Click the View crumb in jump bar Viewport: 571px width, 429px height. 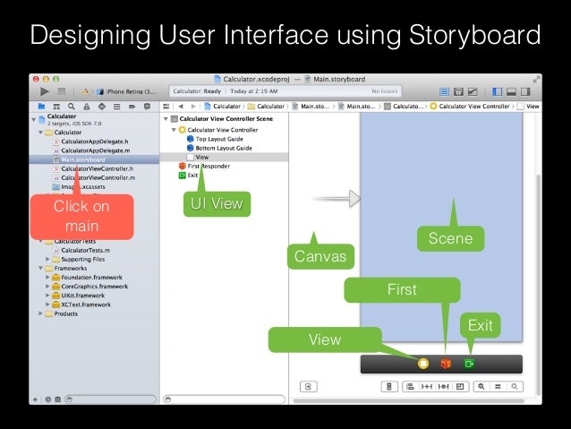tap(528, 107)
